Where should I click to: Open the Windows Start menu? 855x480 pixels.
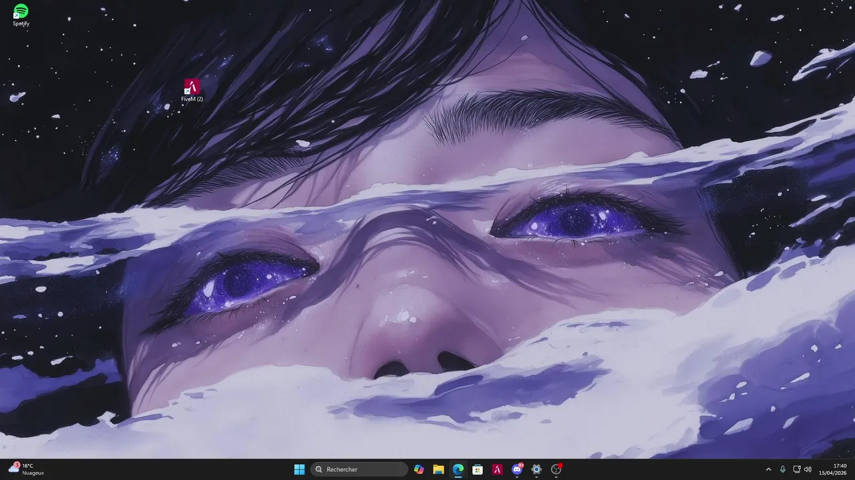[299, 469]
